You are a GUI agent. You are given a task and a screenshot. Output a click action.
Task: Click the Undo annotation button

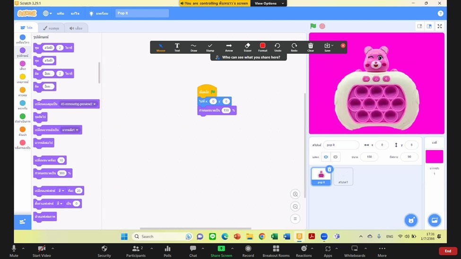tap(278, 47)
